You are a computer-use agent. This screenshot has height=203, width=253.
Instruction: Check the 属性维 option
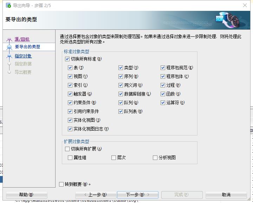pyautogui.click(x=70, y=158)
